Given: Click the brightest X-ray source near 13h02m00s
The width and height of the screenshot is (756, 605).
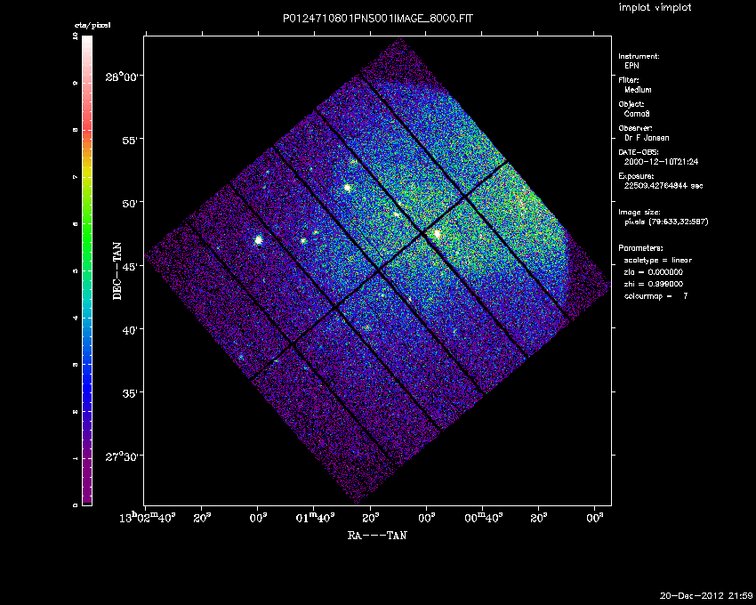Looking at the screenshot, I should pos(259,240).
